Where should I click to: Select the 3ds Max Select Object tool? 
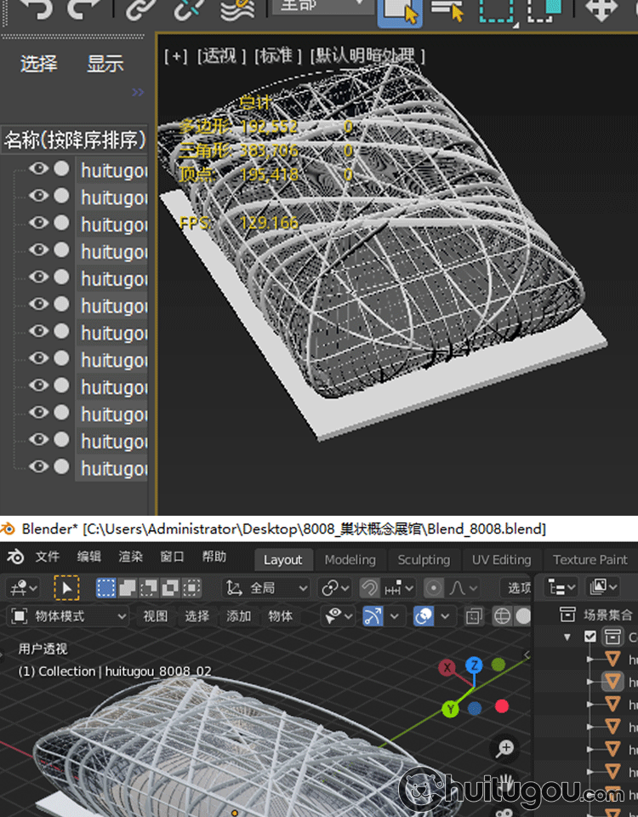point(399,10)
